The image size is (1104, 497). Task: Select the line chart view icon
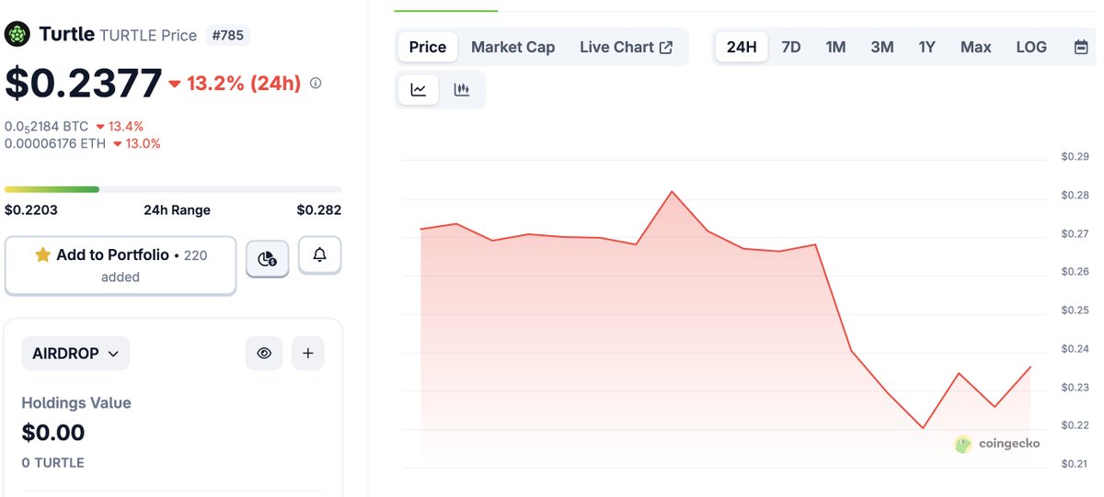[419, 89]
